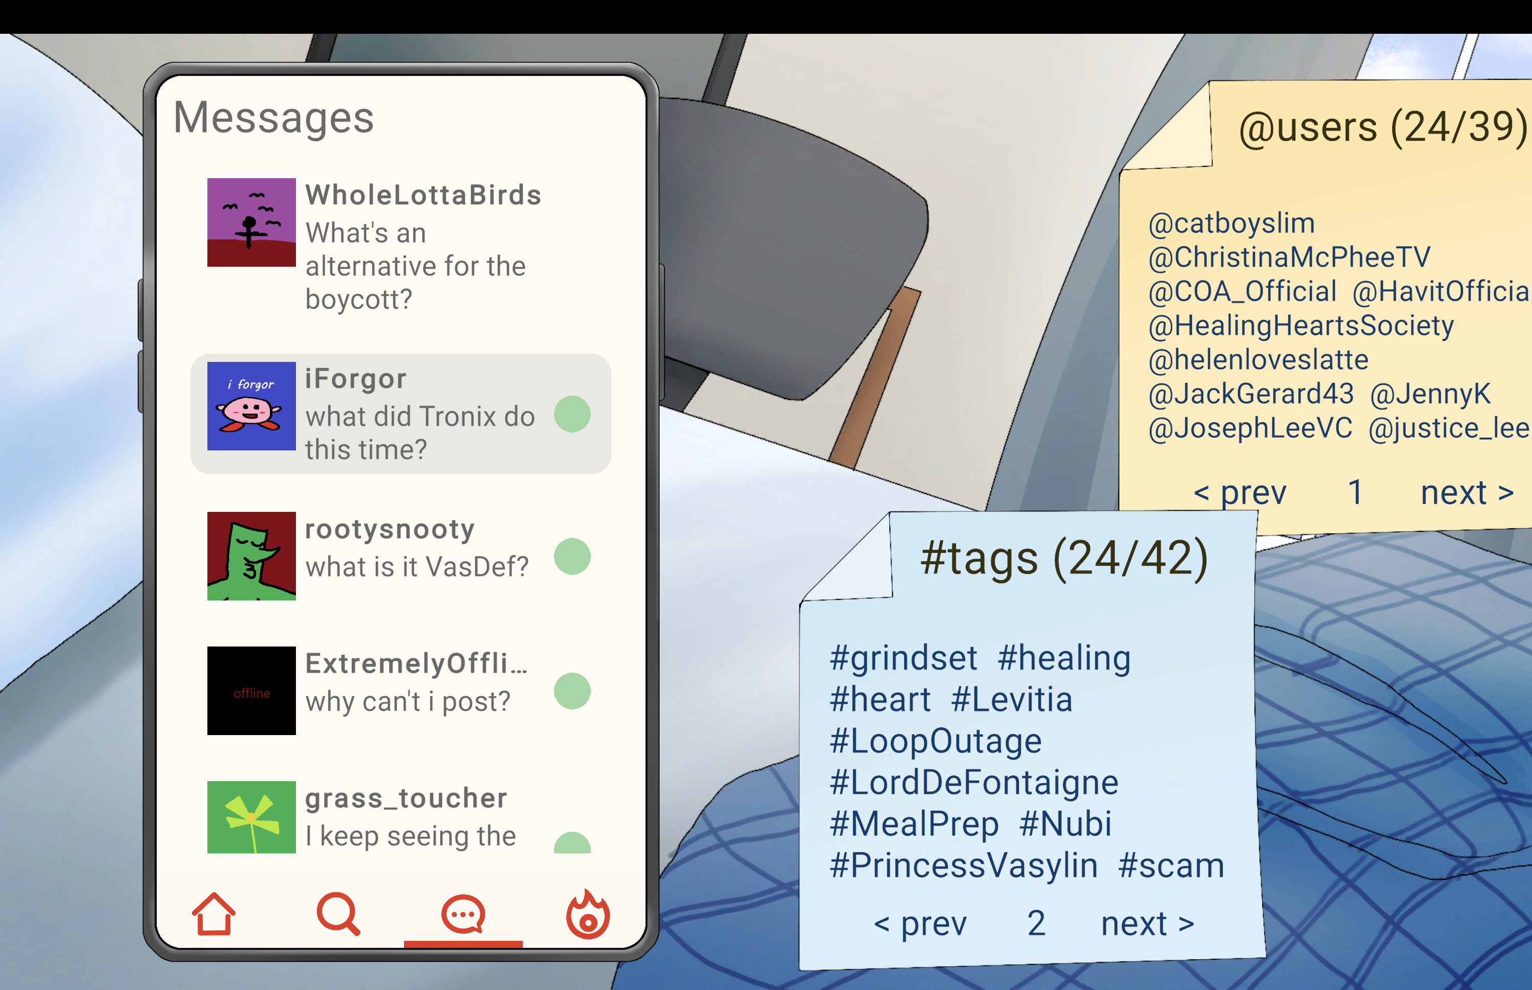The image size is (1532, 990).
Task: Select the Messages chat bubble icon
Action: coord(463,914)
